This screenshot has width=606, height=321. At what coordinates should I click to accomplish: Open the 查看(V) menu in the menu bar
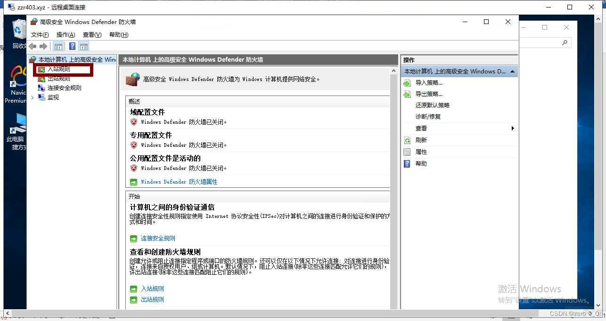92,35
